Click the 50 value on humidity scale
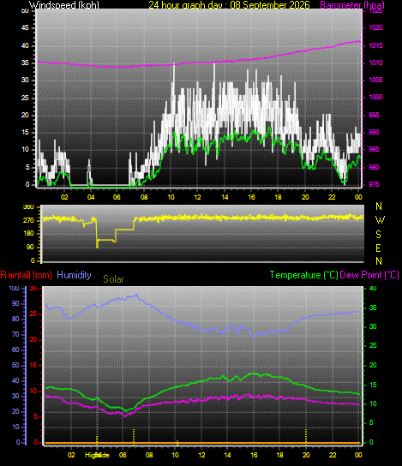Image resolution: width=402 pixels, height=466 pixels. click(15, 365)
